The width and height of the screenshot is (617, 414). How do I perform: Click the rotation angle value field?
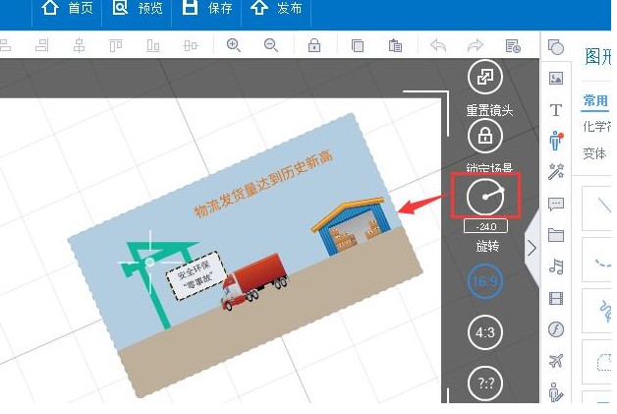pos(484,227)
